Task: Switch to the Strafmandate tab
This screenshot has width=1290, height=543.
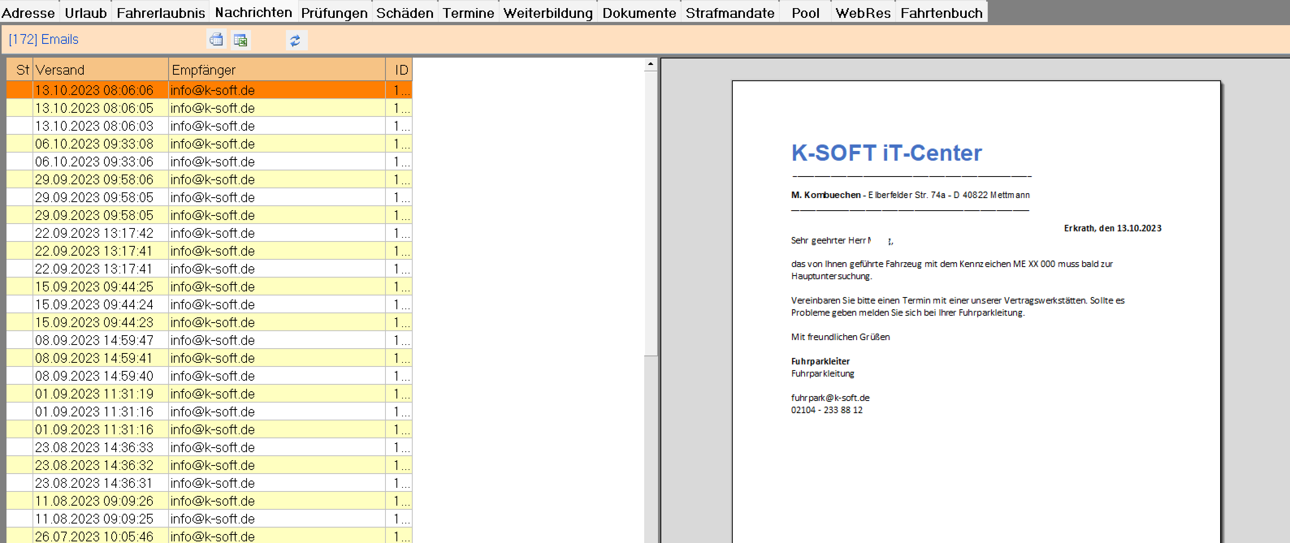Action: (729, 13)
